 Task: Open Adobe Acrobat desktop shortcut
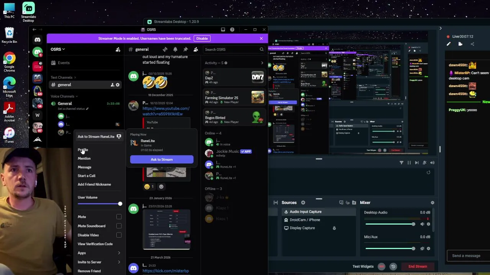pos(9,112)
